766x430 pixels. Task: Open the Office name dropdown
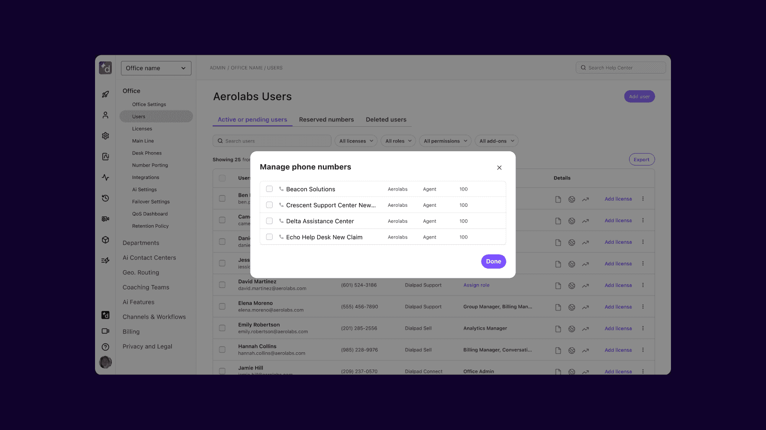pos(156,68)
